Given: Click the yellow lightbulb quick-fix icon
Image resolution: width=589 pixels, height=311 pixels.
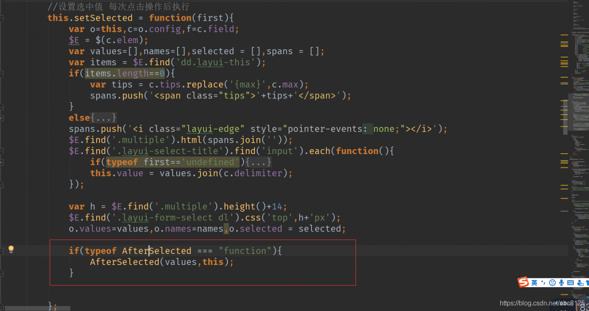Looking at the screenshot, I should (11, 249).
